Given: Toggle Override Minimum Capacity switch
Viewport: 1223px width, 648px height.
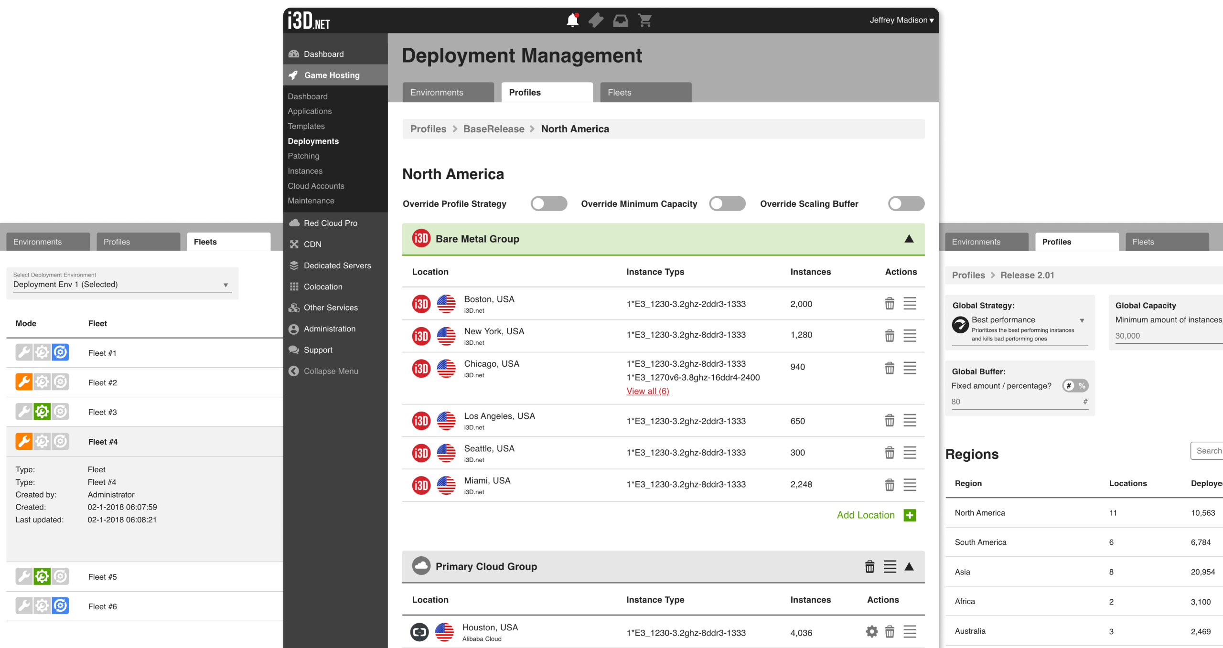Looking at the screenshot, I should click(x=727, y=204).
